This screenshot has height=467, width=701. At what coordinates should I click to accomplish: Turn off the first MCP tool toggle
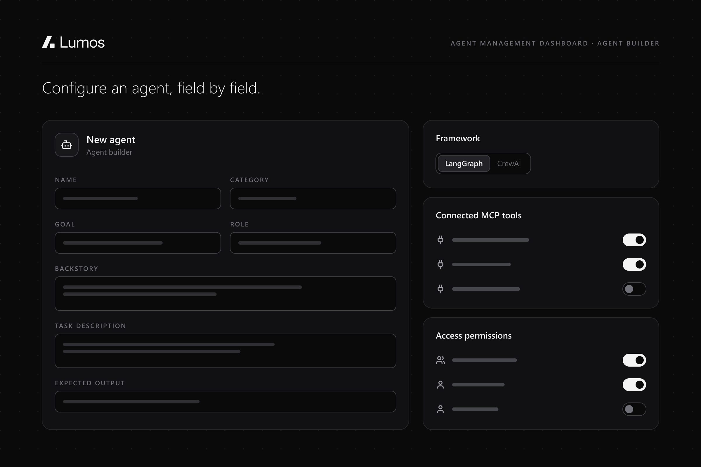[x=634, y=240]
